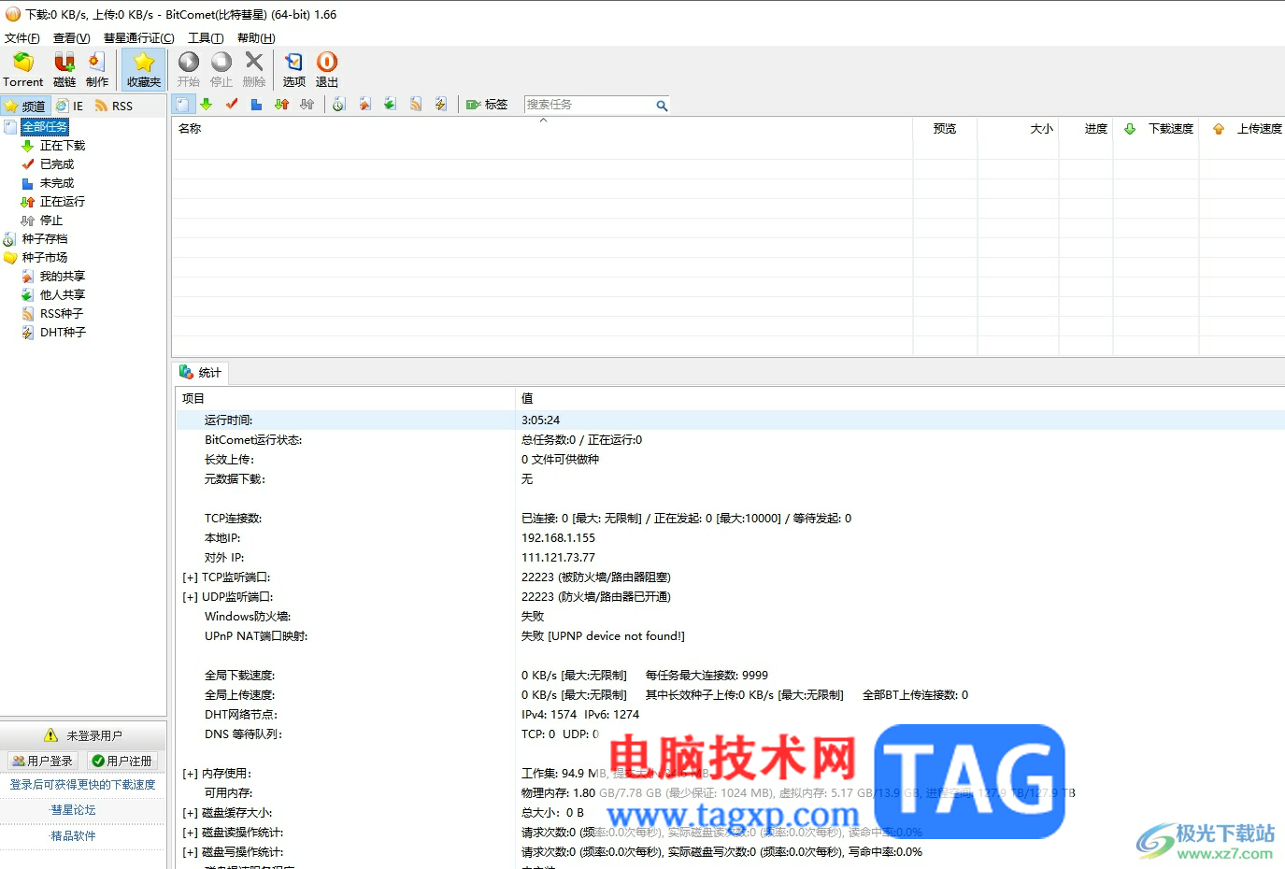Select RSS种子 in the sidebar tree
The height and width of the screenshot is (869, 1285).
point(62,314)
